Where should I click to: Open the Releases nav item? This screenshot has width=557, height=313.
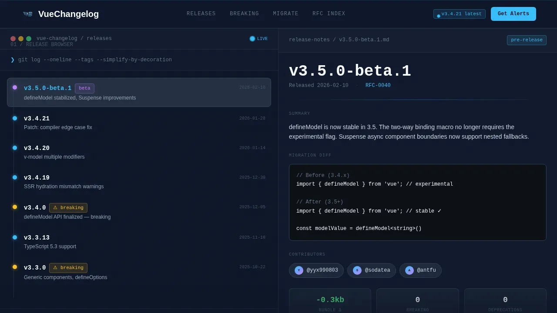coord(201,14)
